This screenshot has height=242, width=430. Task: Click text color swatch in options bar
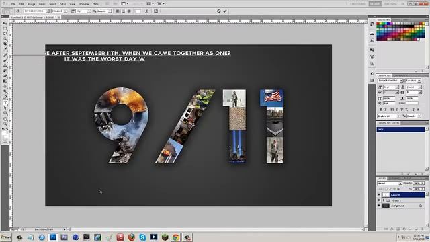click(138, 11)
